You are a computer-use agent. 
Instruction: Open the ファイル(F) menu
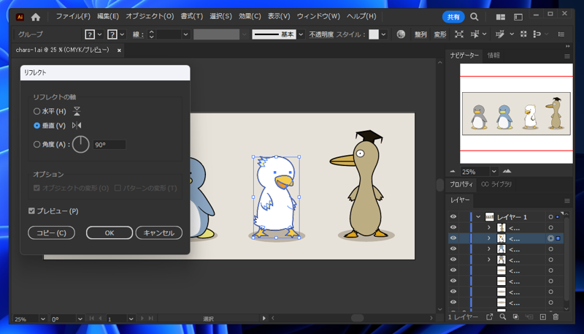pos(73,16)
